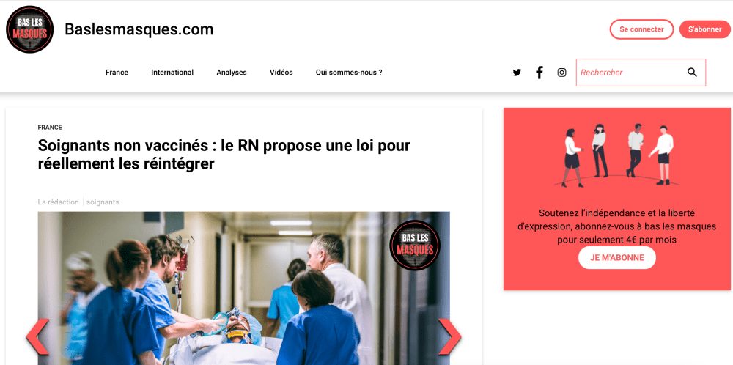The image size is (733, 365).
Task: Click the JE M'ABONNE button
Action: click(x=617, y=257)
